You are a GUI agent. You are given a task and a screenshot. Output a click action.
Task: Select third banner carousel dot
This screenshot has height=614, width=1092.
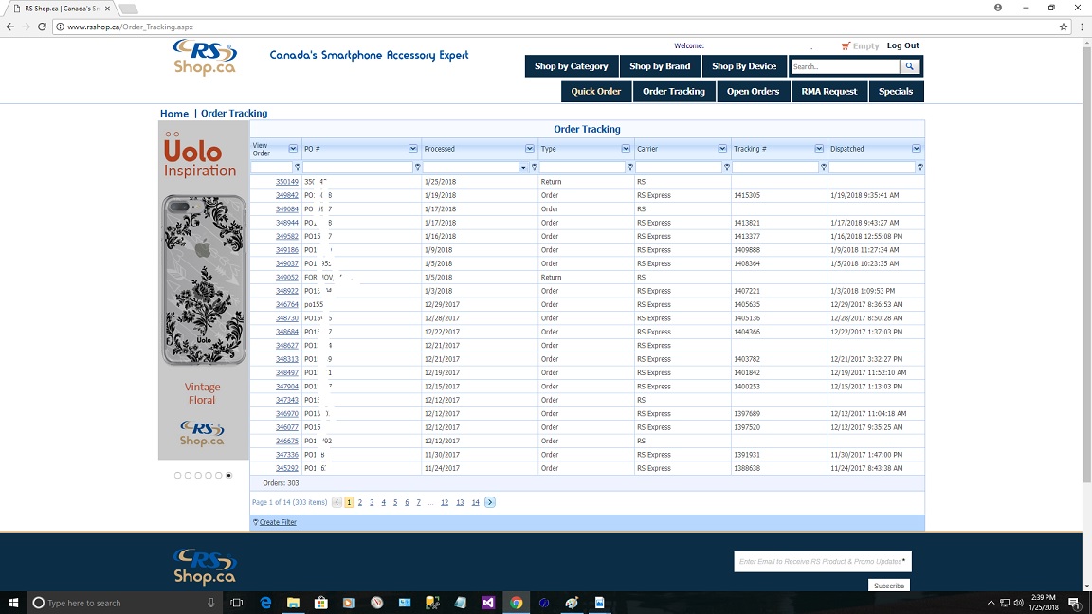[x=198, y=476]
